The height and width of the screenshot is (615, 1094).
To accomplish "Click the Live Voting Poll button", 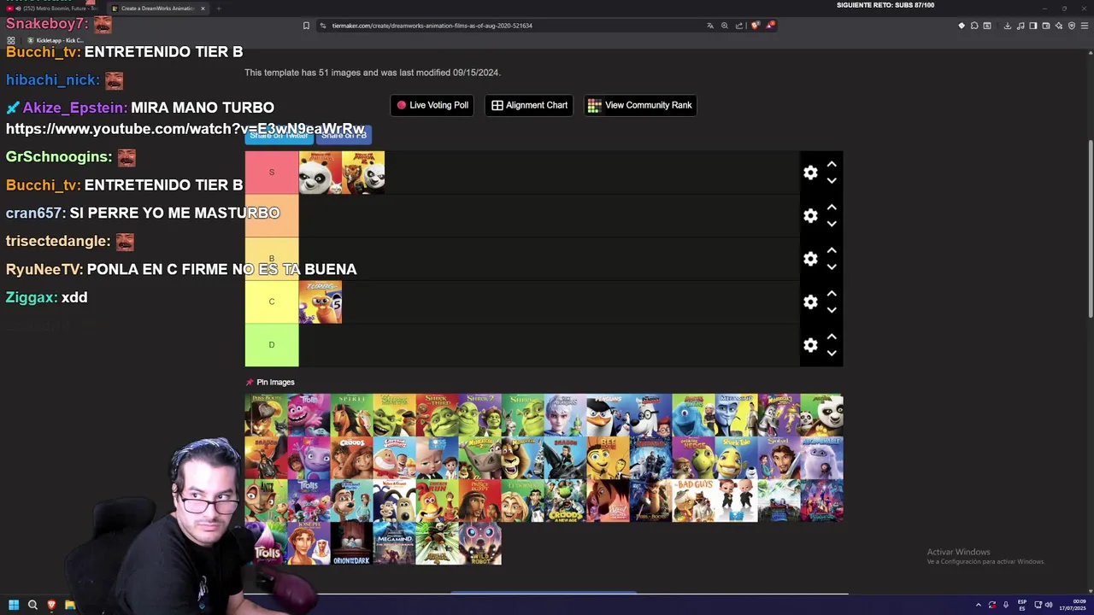I will coord(432,105).
